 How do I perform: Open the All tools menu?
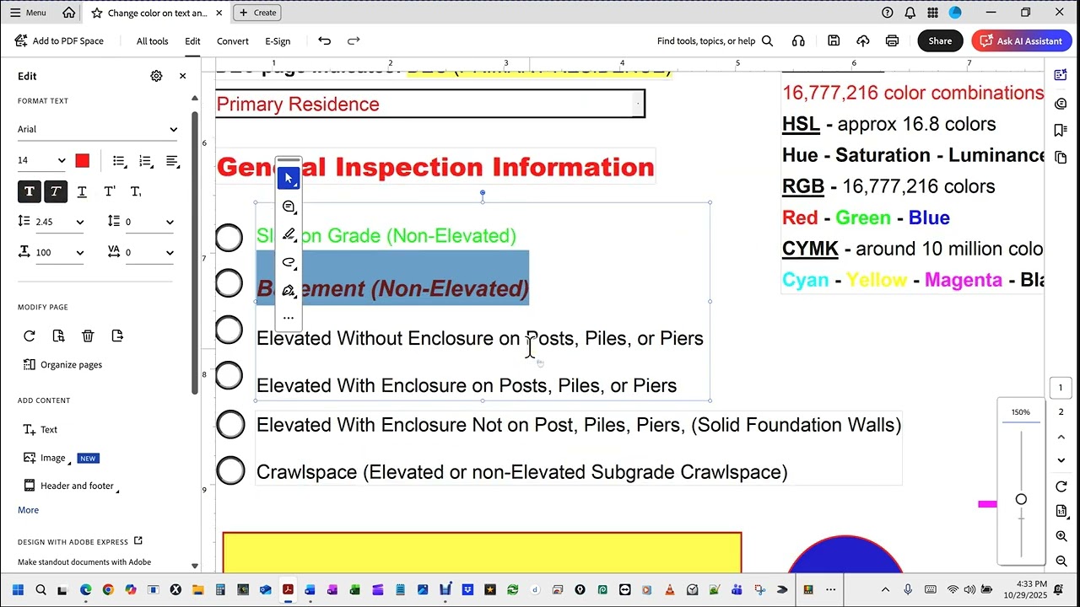click(153, 41)
